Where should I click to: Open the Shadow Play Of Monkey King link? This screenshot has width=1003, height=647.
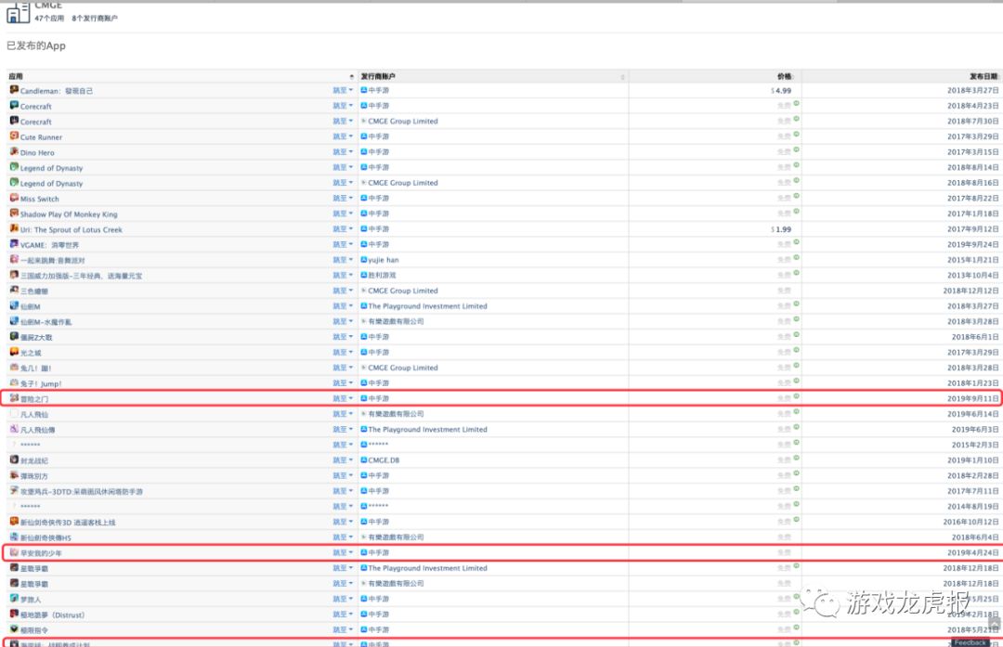tap(69, 214)
